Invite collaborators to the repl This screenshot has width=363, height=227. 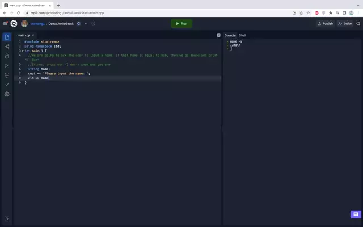[x=345, y=24]
